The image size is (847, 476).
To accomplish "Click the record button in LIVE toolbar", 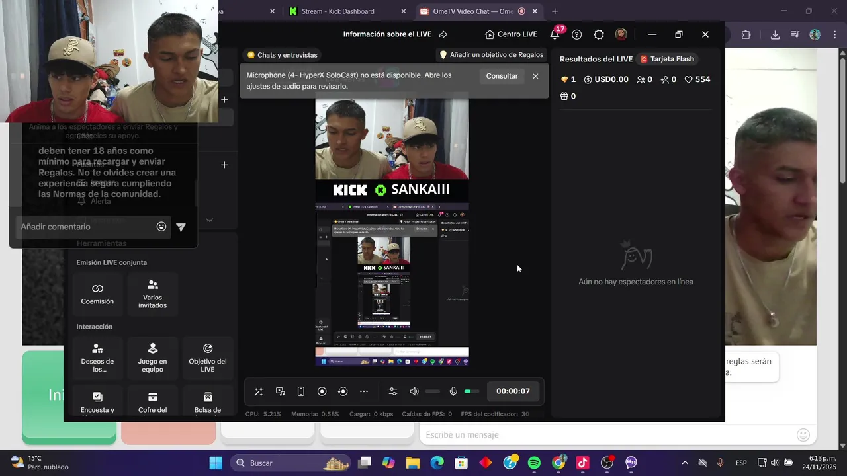I will [x=322, y=391].
